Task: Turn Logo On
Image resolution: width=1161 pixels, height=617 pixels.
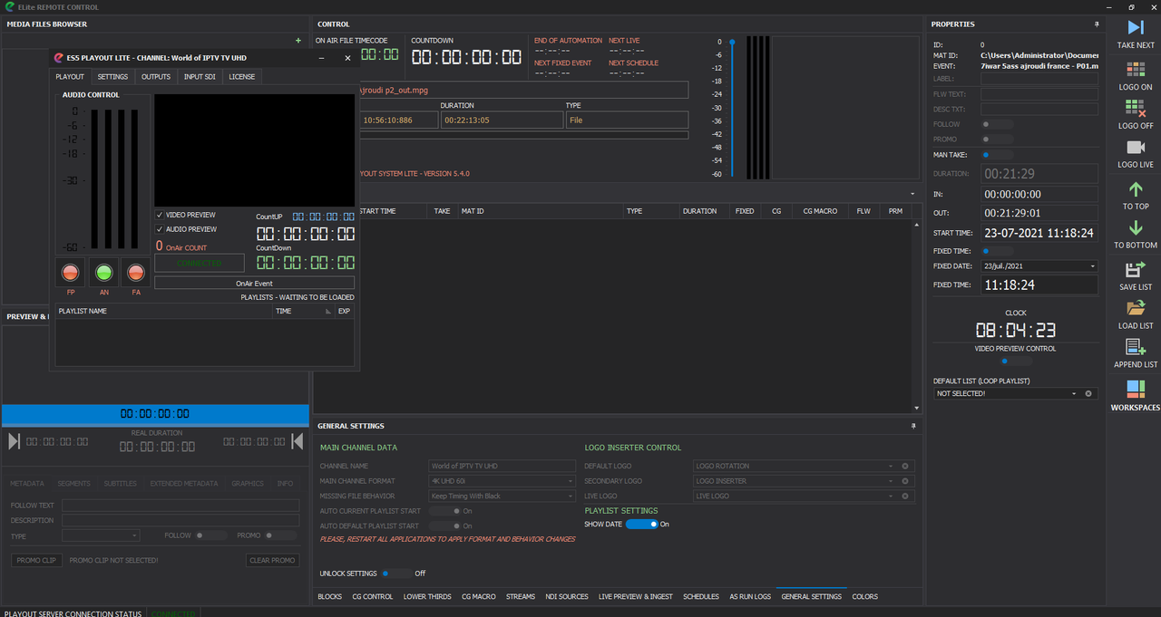Action: point(1135,70)
